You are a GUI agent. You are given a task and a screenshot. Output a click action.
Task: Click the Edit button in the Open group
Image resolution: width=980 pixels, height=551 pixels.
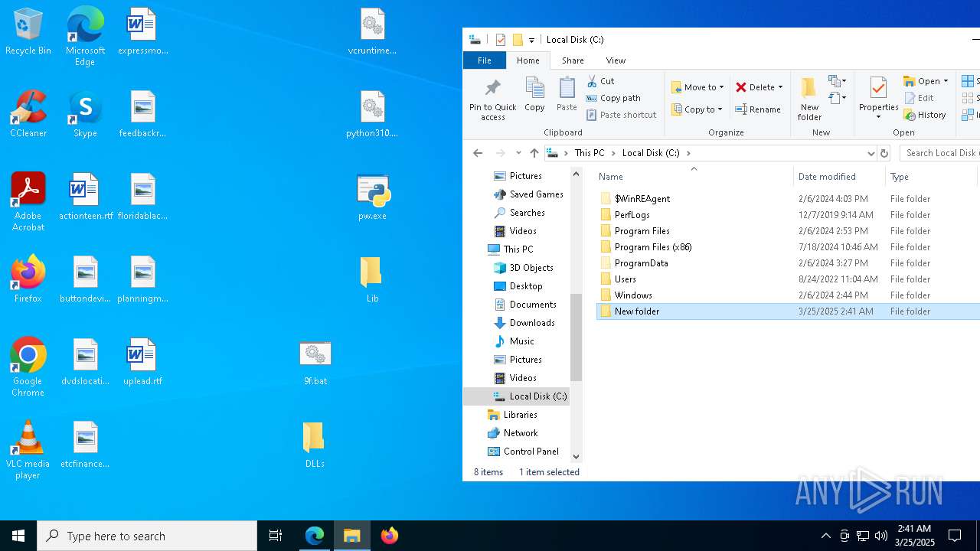click(x=920, y=98)
